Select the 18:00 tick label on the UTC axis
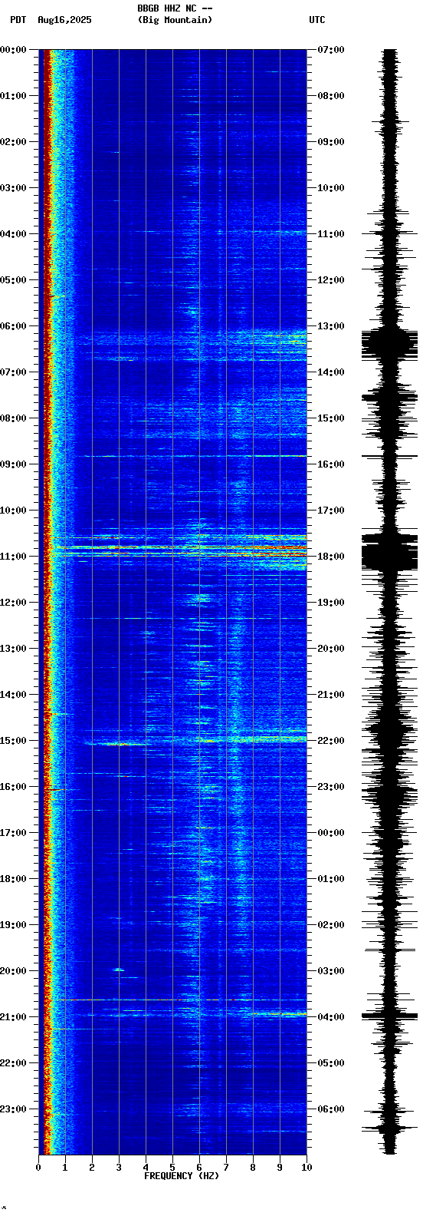The image size is (423, 1216). point(331,557)
